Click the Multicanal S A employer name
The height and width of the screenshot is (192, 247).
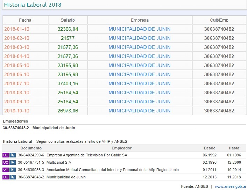coord(59,162)
